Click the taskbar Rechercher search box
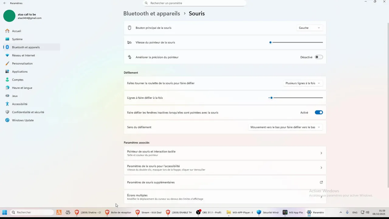389x219 pixels. click(x=32, y=212)
